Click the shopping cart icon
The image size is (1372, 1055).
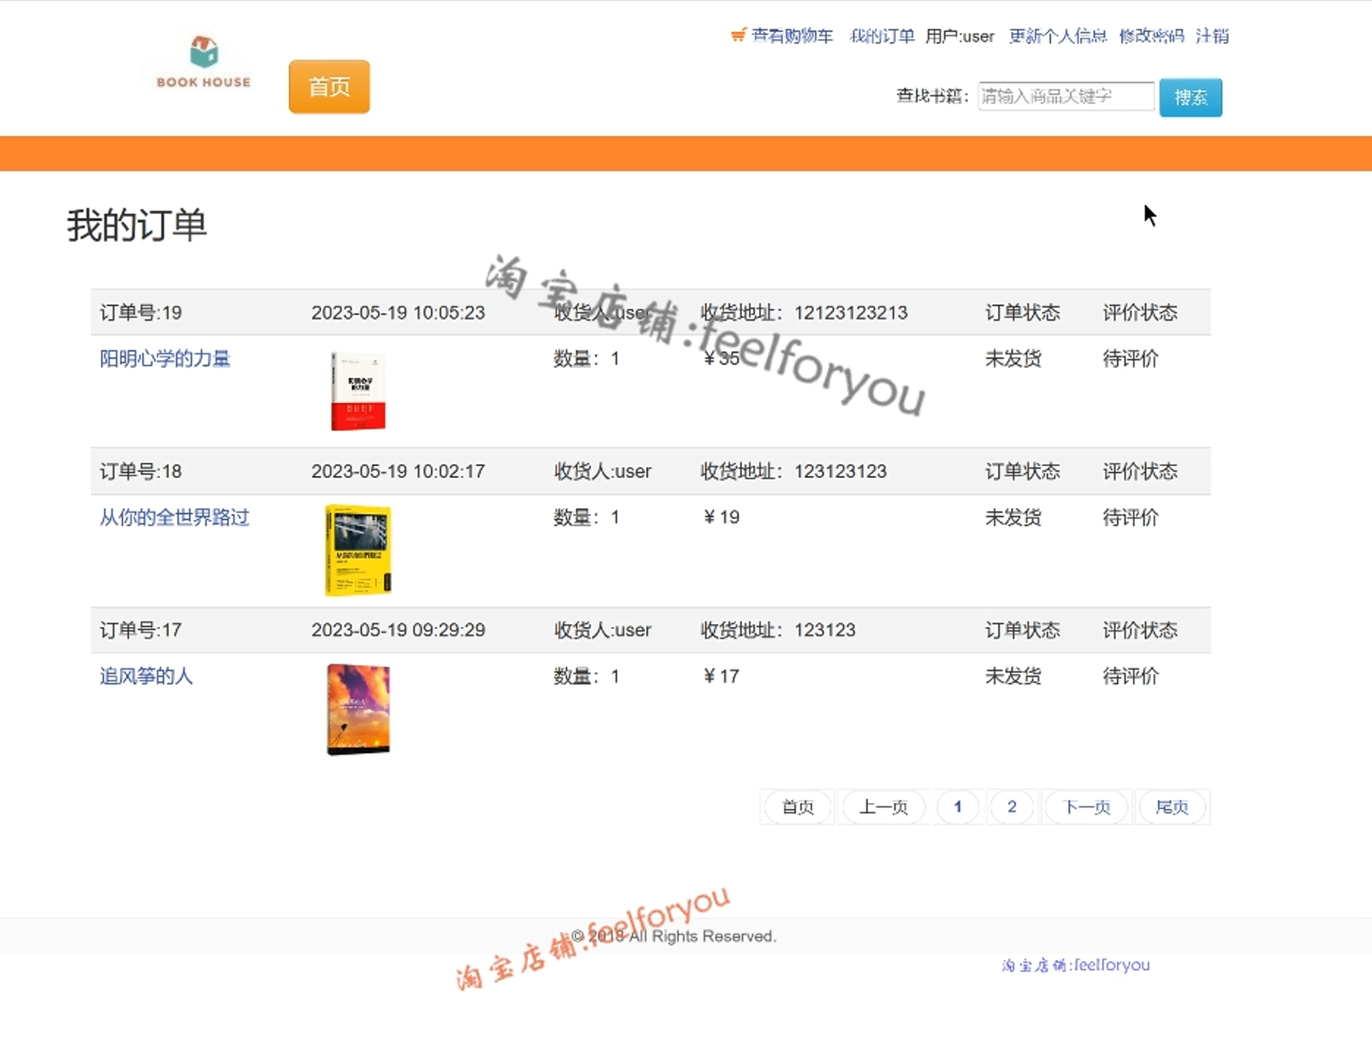pyautogui.click(x=738, y=35)
